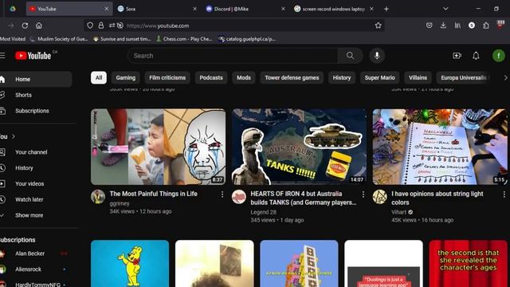Click the Pocket save icon
The height and width of the screenshot is (287, 510).
(429, 26)
